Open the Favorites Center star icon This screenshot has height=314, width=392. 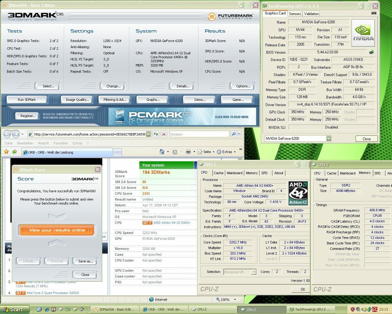(6, 152)
